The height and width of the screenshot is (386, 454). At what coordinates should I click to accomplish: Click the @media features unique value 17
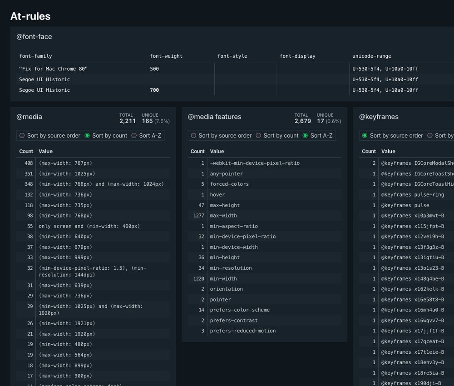(x=321, y=121)
